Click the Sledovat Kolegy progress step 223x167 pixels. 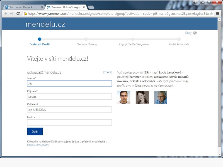point(86,44)
